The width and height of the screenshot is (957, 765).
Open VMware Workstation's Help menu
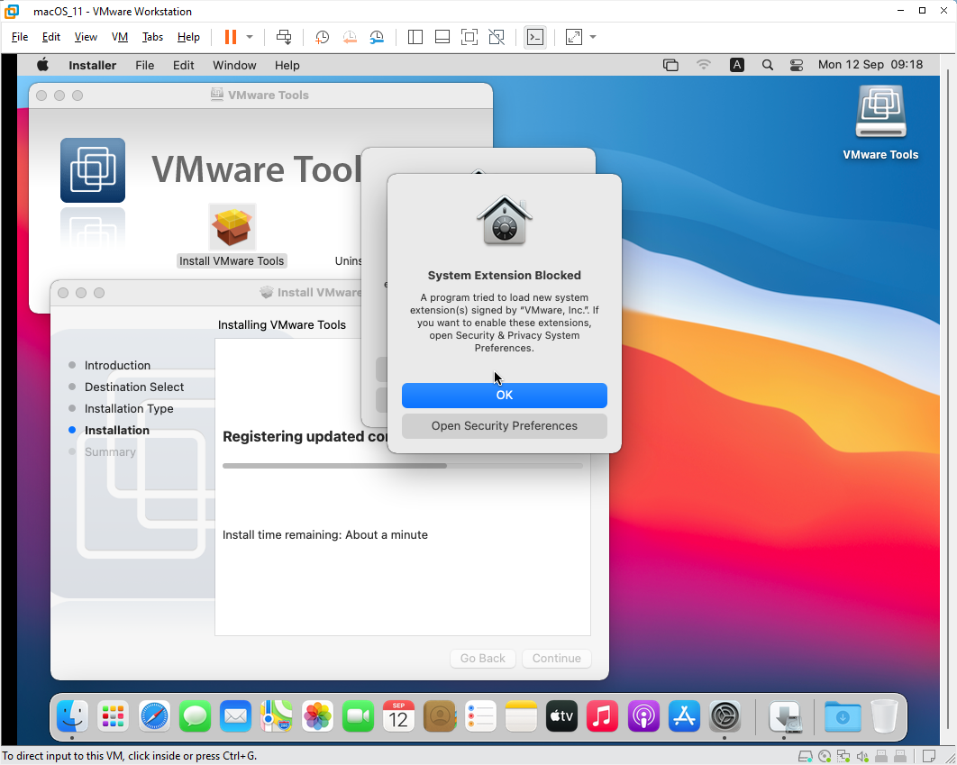[188, 37]
